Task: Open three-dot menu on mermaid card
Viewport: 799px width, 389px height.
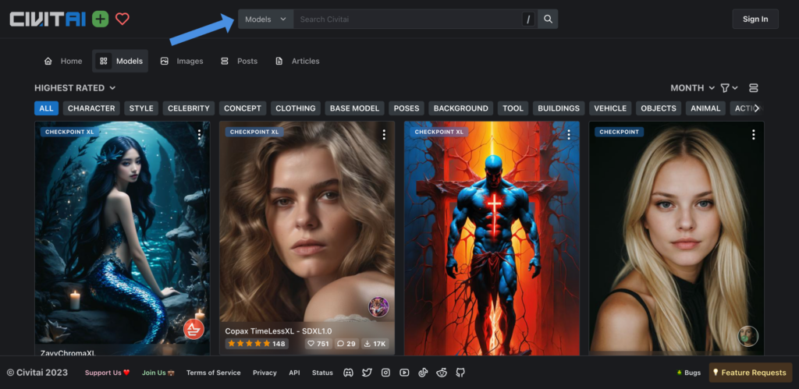Action: [199, 134]
